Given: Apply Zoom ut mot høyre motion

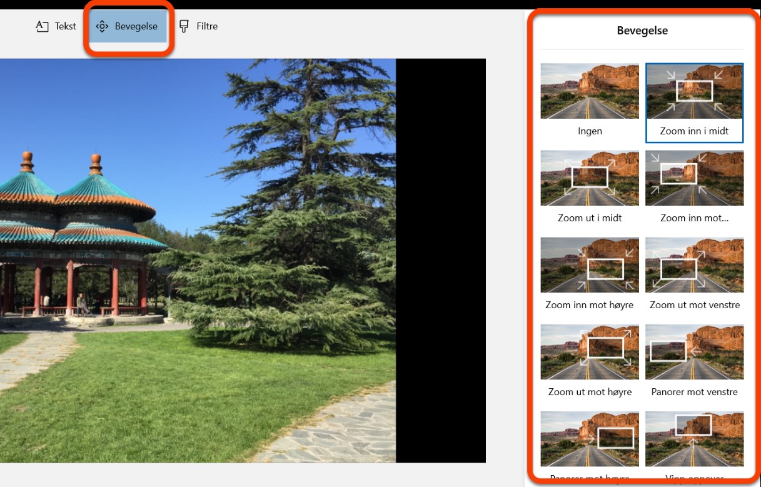Looking at the screenshot, I should 590,352.
